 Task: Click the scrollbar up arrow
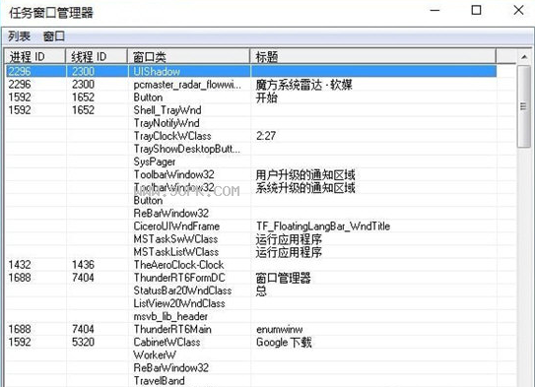pyautogui.click(x=524, y=56)
